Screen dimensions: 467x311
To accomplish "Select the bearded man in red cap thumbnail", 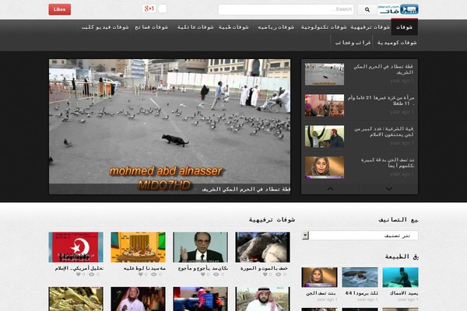I will pyautogui.click(x=325, y=136).
